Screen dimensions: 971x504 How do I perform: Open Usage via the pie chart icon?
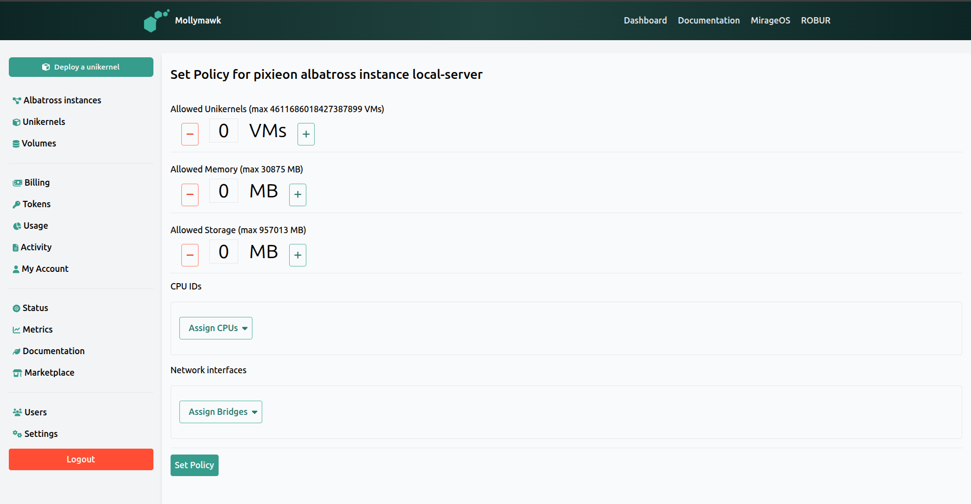tap(16, 225)
